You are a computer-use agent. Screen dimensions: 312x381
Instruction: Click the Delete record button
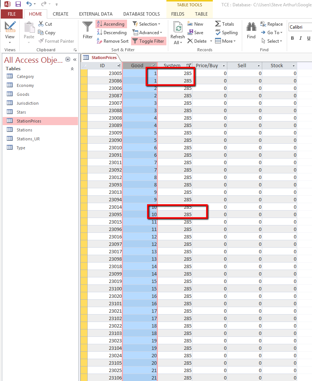[197, 41]
